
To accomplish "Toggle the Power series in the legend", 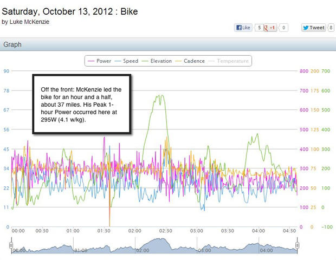I will (100, 61).
